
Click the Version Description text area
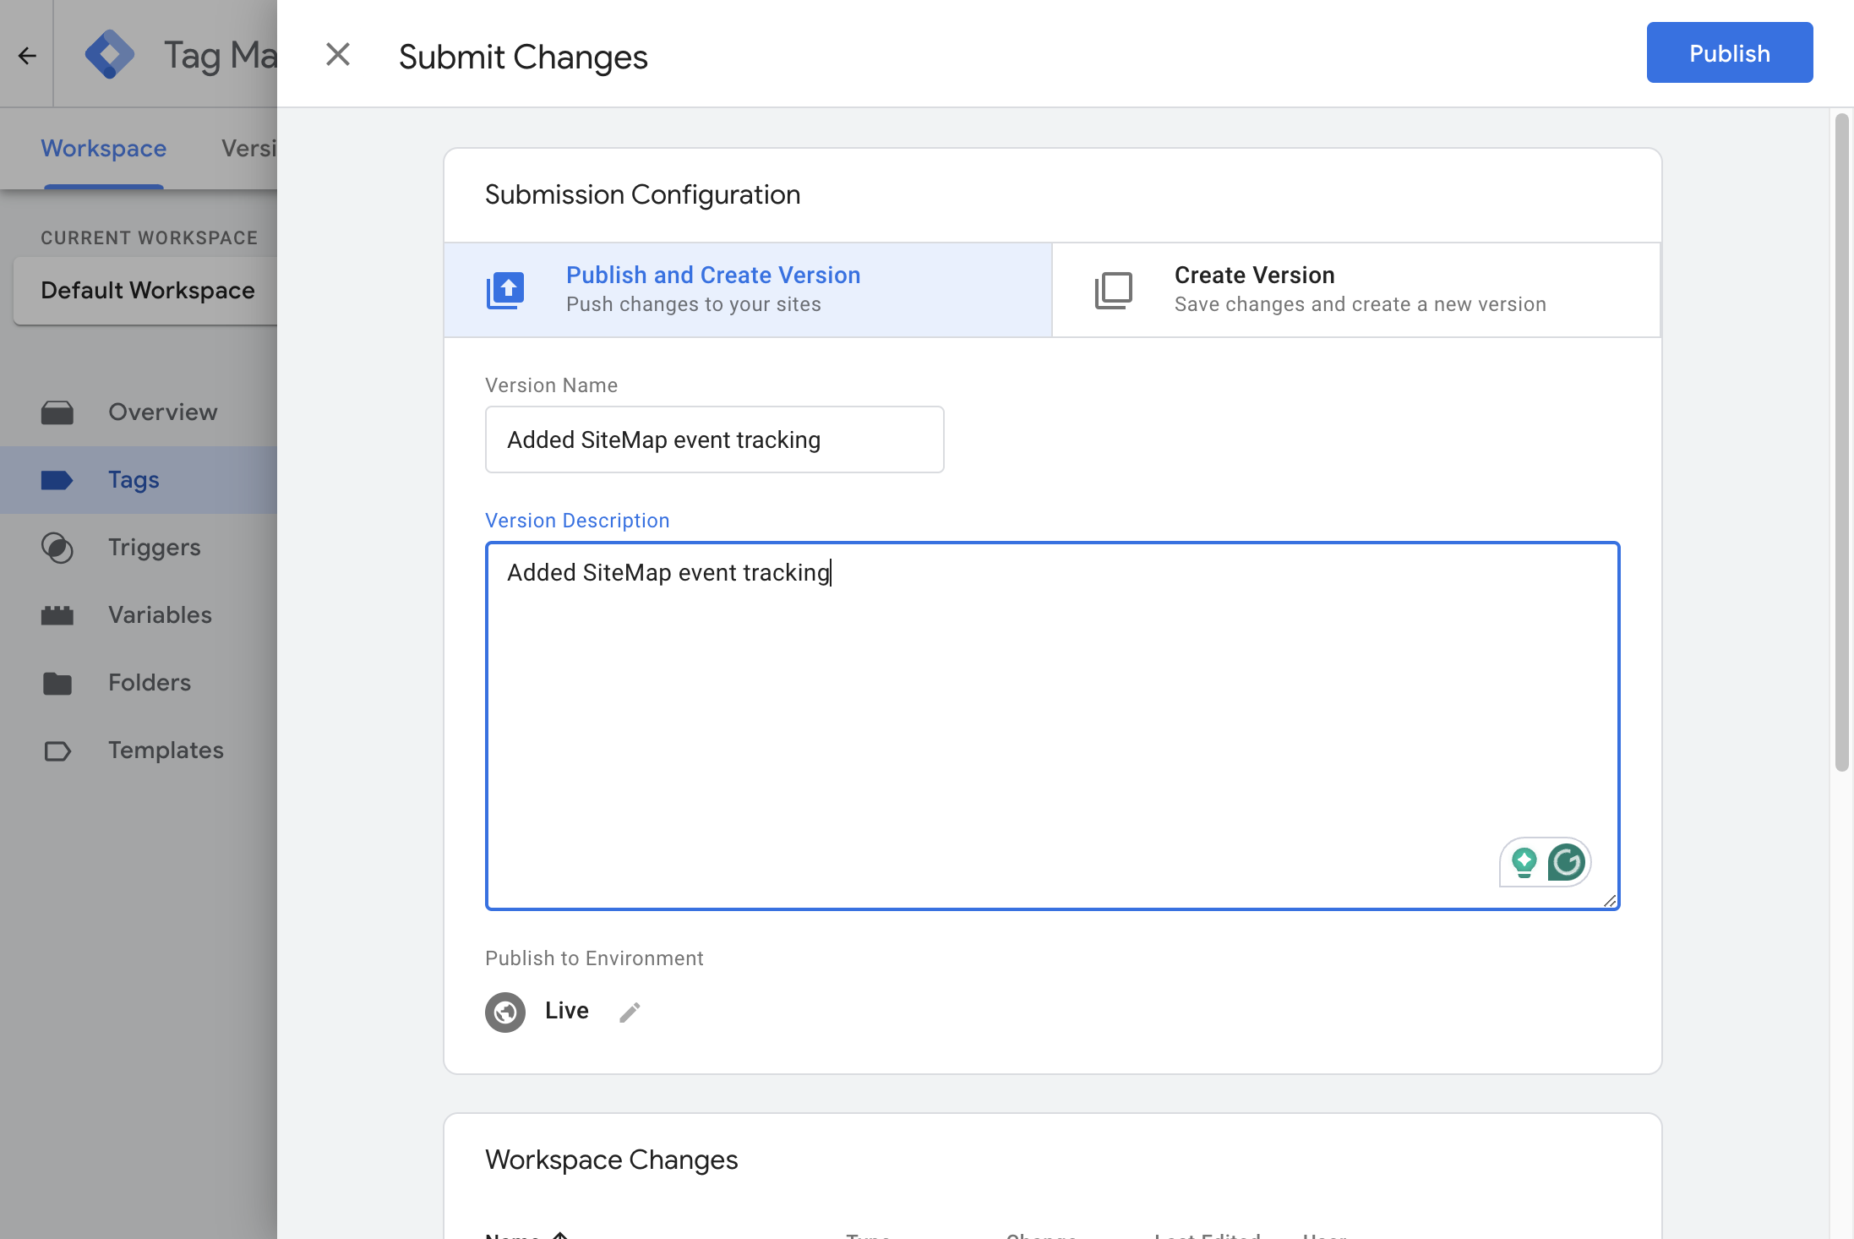tap(1052, 726)
